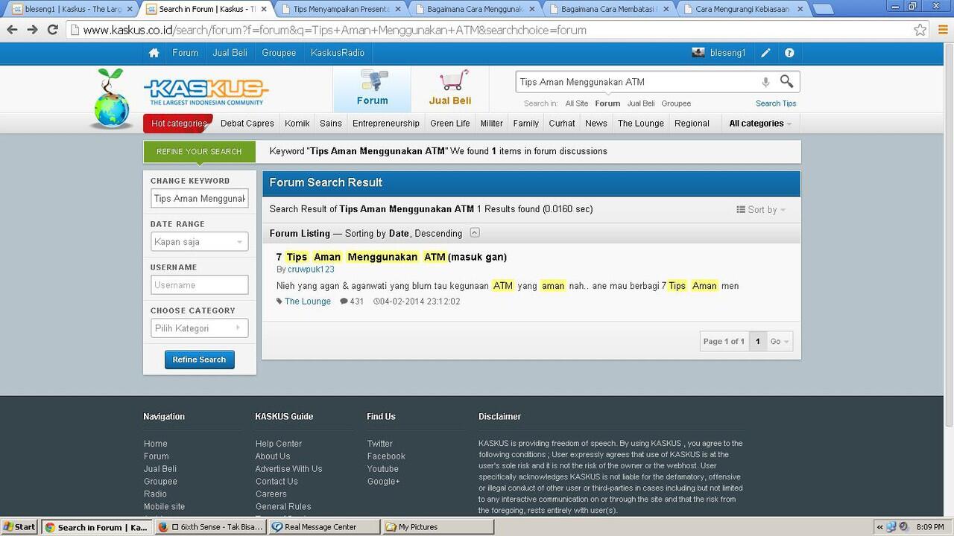Viewport: 954px width, 536px height.
Task: Switch to Tips Menyampaikan Presentasi tab
Action: point(341,9)
